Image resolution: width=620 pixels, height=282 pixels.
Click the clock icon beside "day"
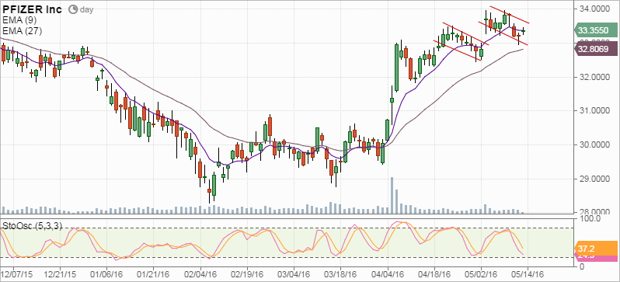(72, 9)
